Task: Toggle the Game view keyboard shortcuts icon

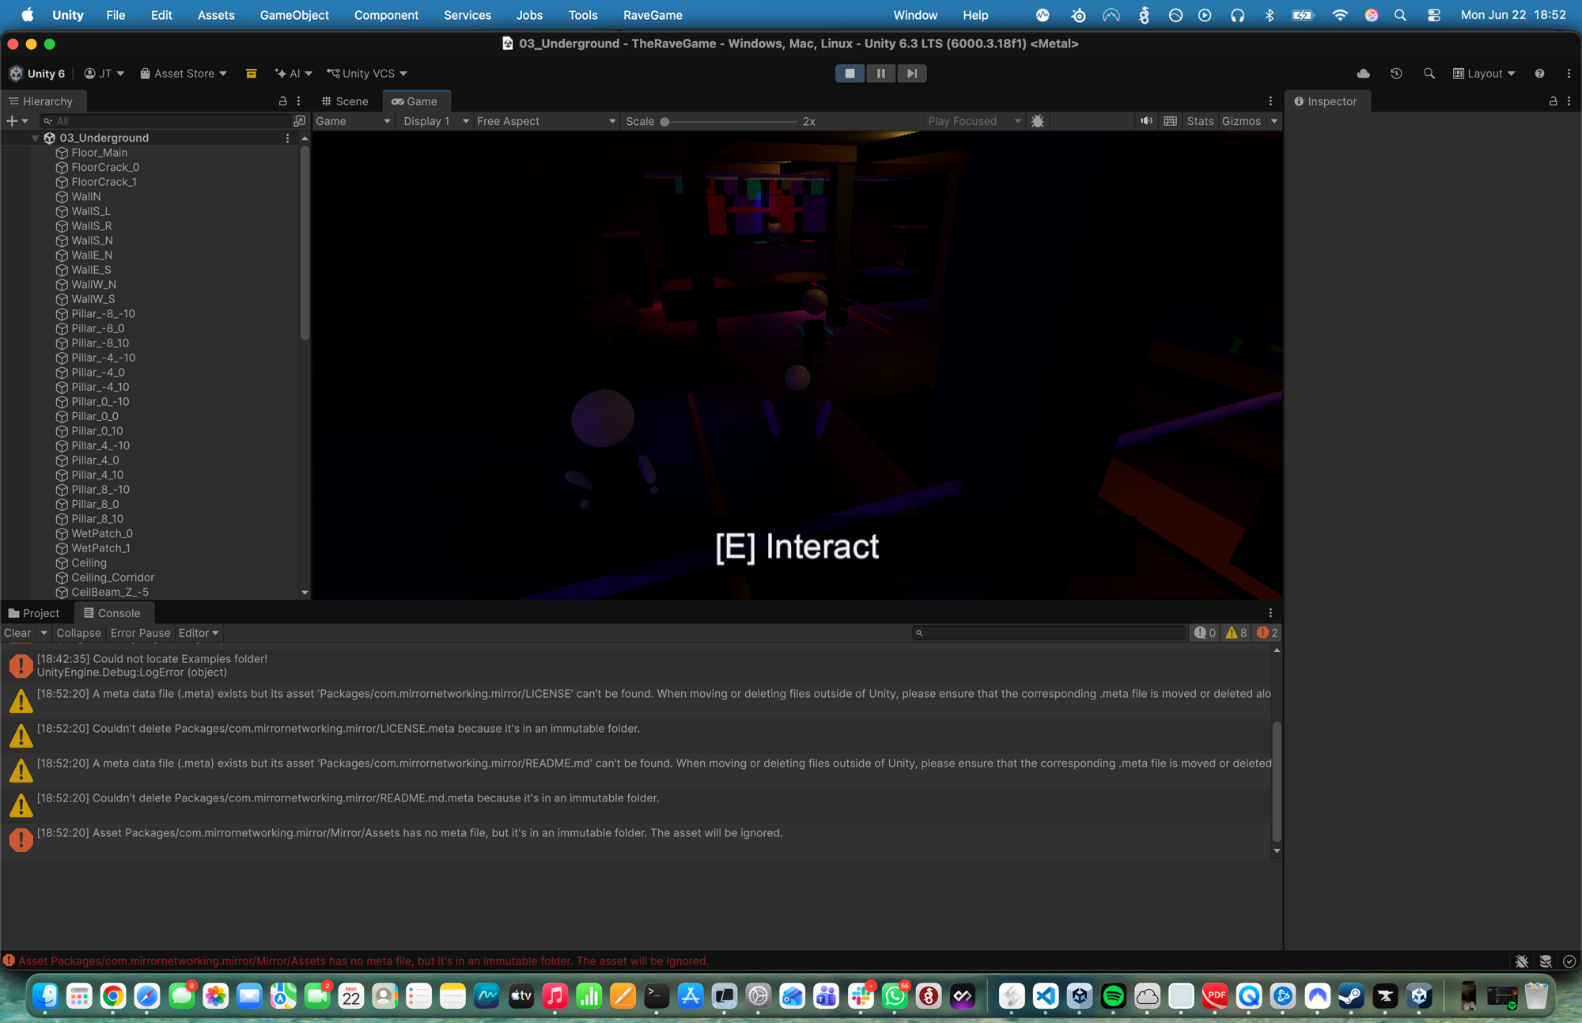Action: (x=1171, y=121)
